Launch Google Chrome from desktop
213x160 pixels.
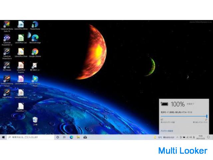pyautogui.click(x=35, y=52)
